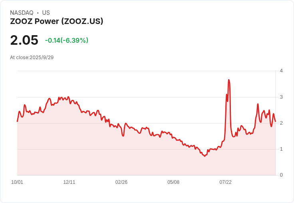Select the 12/11 date on x-axis
This screenshot has height=203, width=294.
coord(69,182)
